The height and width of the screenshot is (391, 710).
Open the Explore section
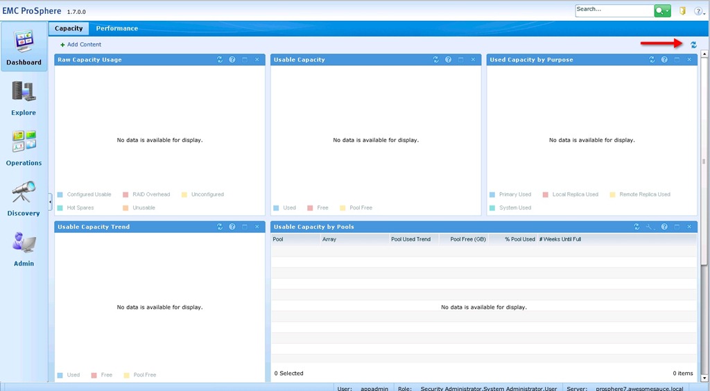coord(24,98)
